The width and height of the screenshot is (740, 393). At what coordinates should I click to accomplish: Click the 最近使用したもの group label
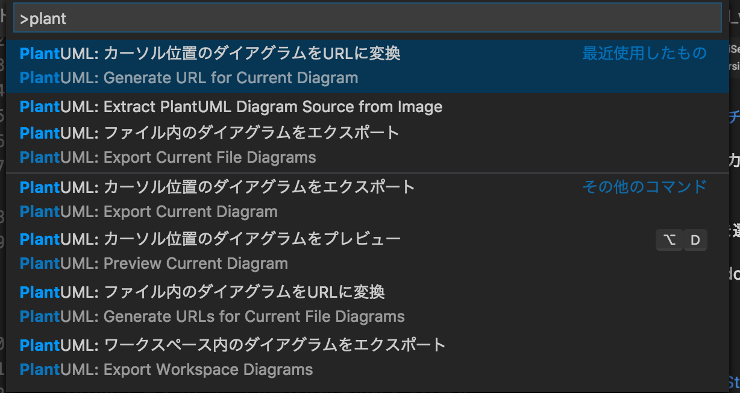644,54
